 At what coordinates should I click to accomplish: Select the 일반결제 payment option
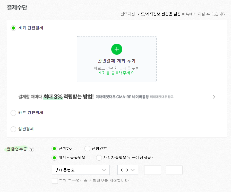[13, 129]
